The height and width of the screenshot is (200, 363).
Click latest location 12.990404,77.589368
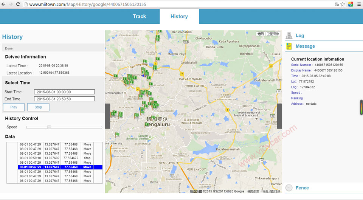54,73
